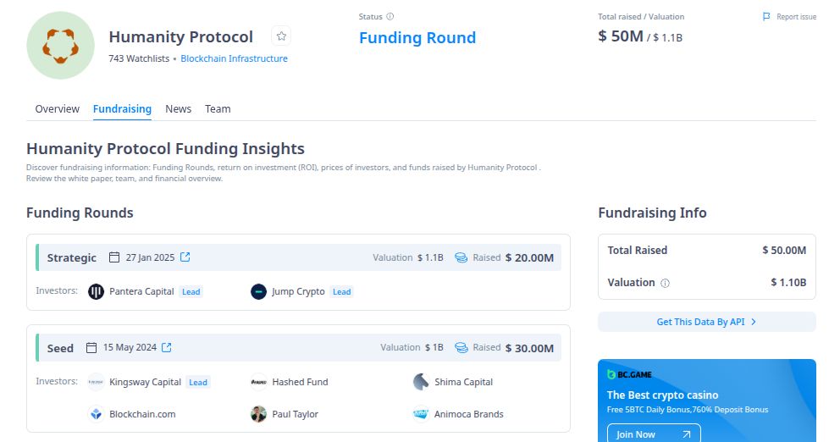The width and height of the screenshot is (840, 442).
Task: Click the $ 1.1B valuation in Strategic round
Action: coord(430,257)
